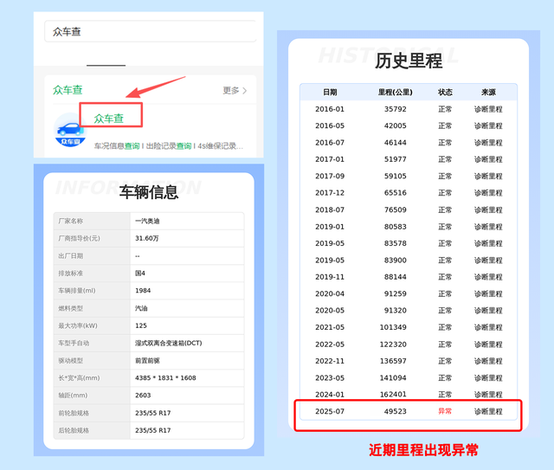Select the 125 max power value
Screen dimensions: 554x470
coord(141,325)
